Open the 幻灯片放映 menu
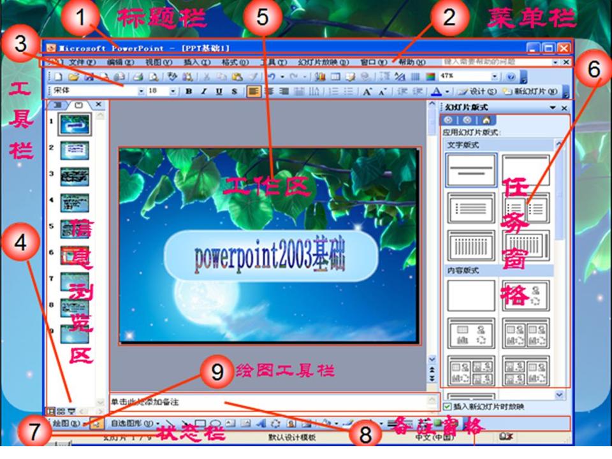This screenshot has height=459, width=612. tap(324, 62)
